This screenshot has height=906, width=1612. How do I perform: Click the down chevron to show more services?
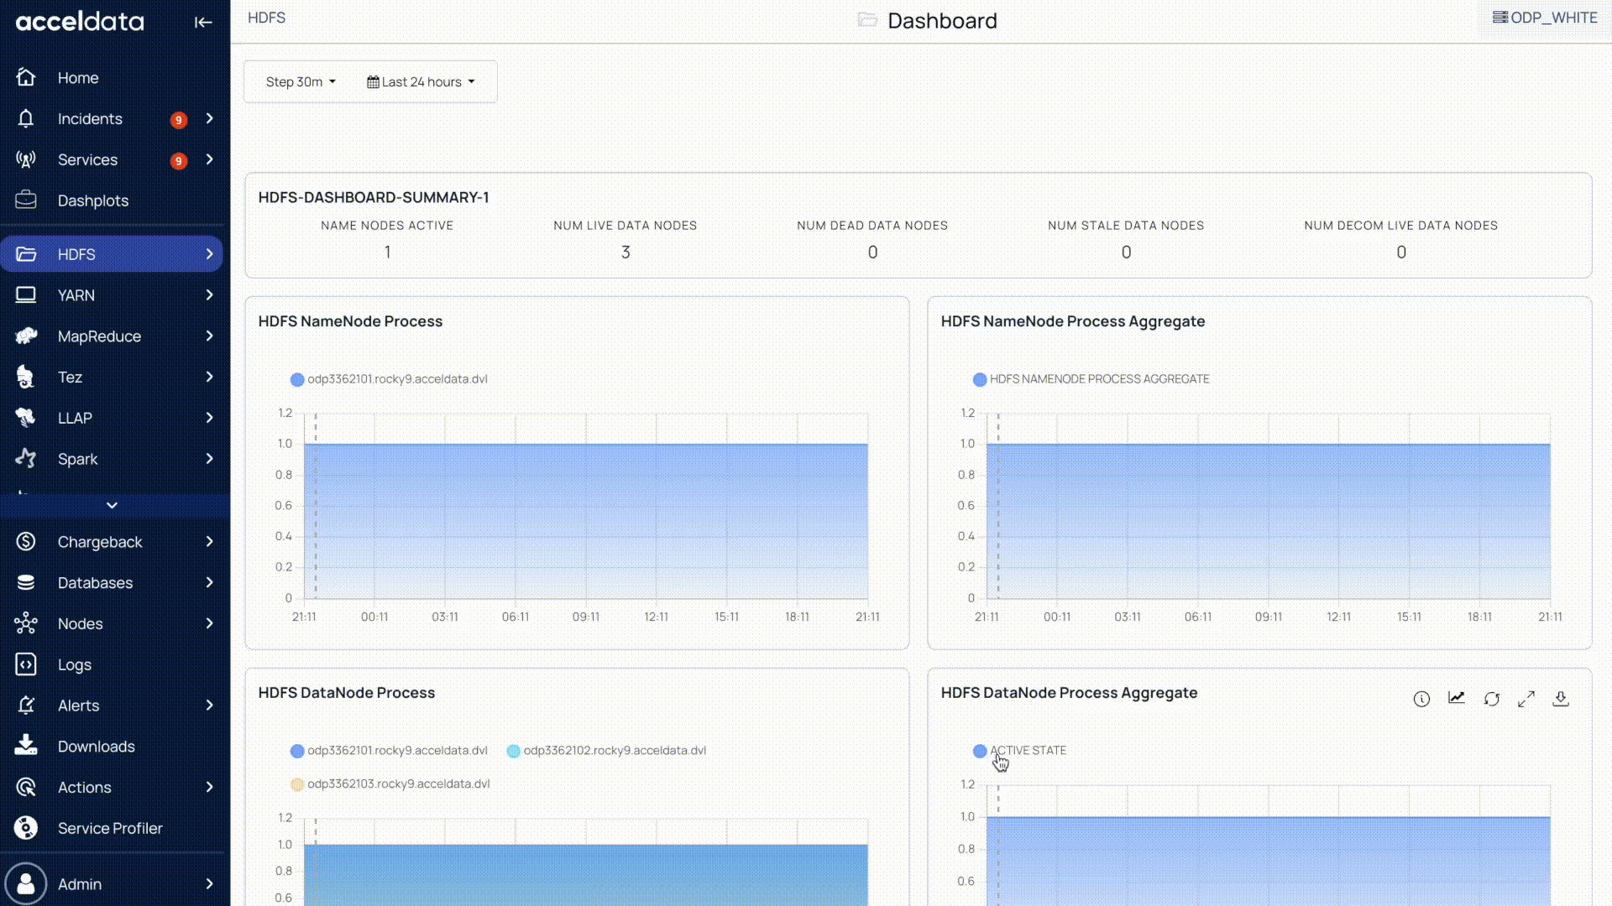click(112, 505)
